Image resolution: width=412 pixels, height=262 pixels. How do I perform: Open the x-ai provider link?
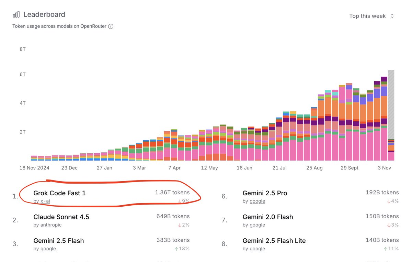coord(45,201)
